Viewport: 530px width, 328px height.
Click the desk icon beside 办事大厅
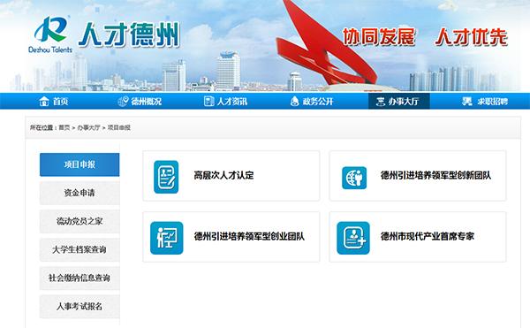coord(381,101)
